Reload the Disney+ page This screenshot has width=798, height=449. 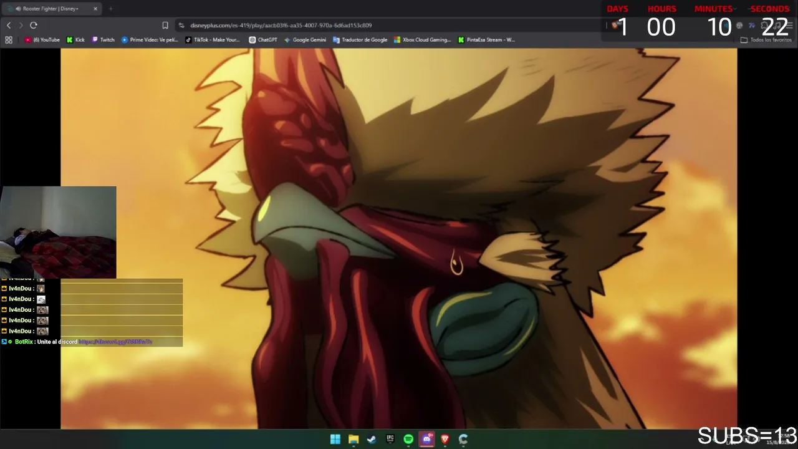(34, 25)
